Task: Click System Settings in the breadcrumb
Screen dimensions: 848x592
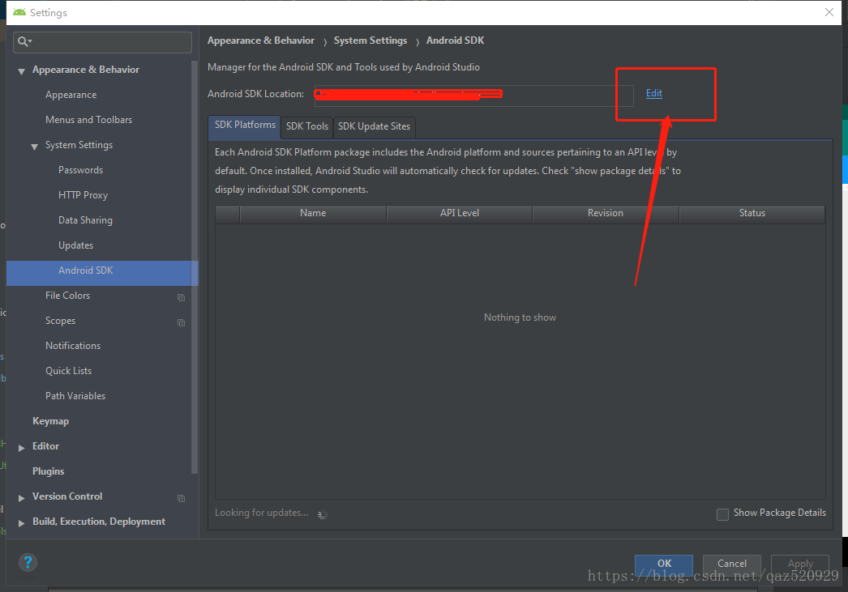Action: click(x=370, y=40)
